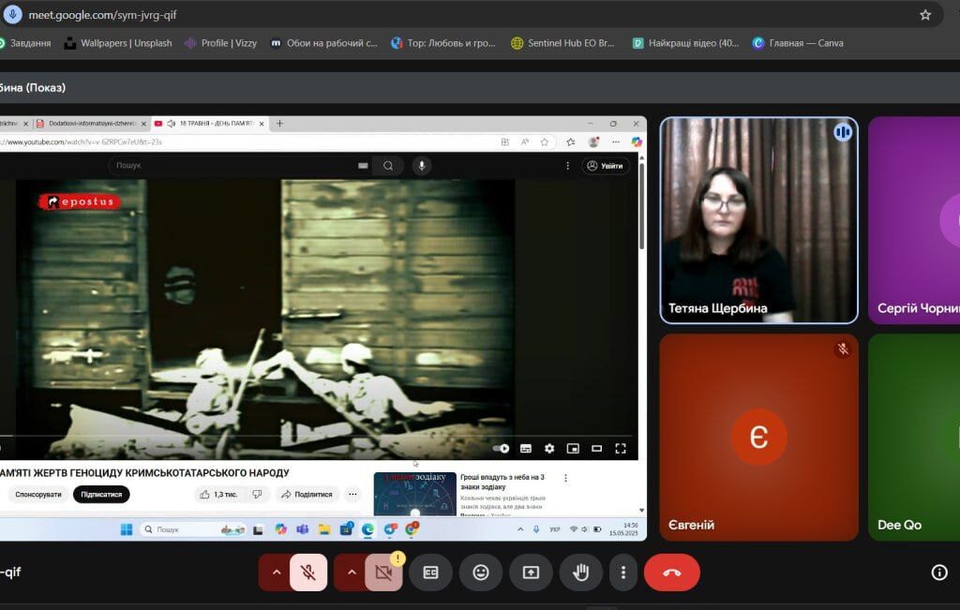The image size is (960, 610).
Task: Switch to the Dodatkovi-informatsiyni Edge tab
Action: coord(91,124)
